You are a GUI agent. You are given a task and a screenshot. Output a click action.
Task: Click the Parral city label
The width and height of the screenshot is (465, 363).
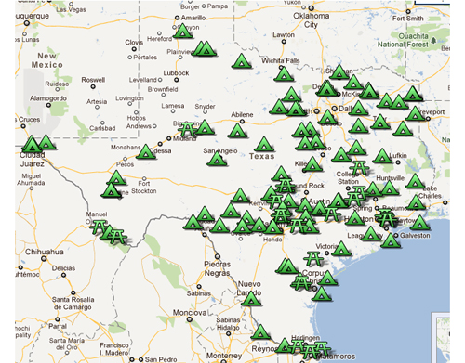point(58,326)
